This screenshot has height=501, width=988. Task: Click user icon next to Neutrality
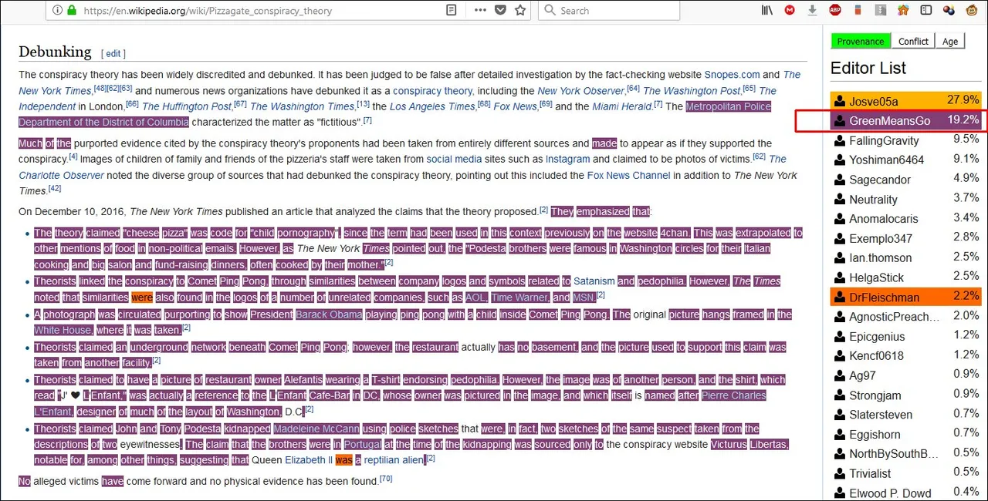coord(841,199)
